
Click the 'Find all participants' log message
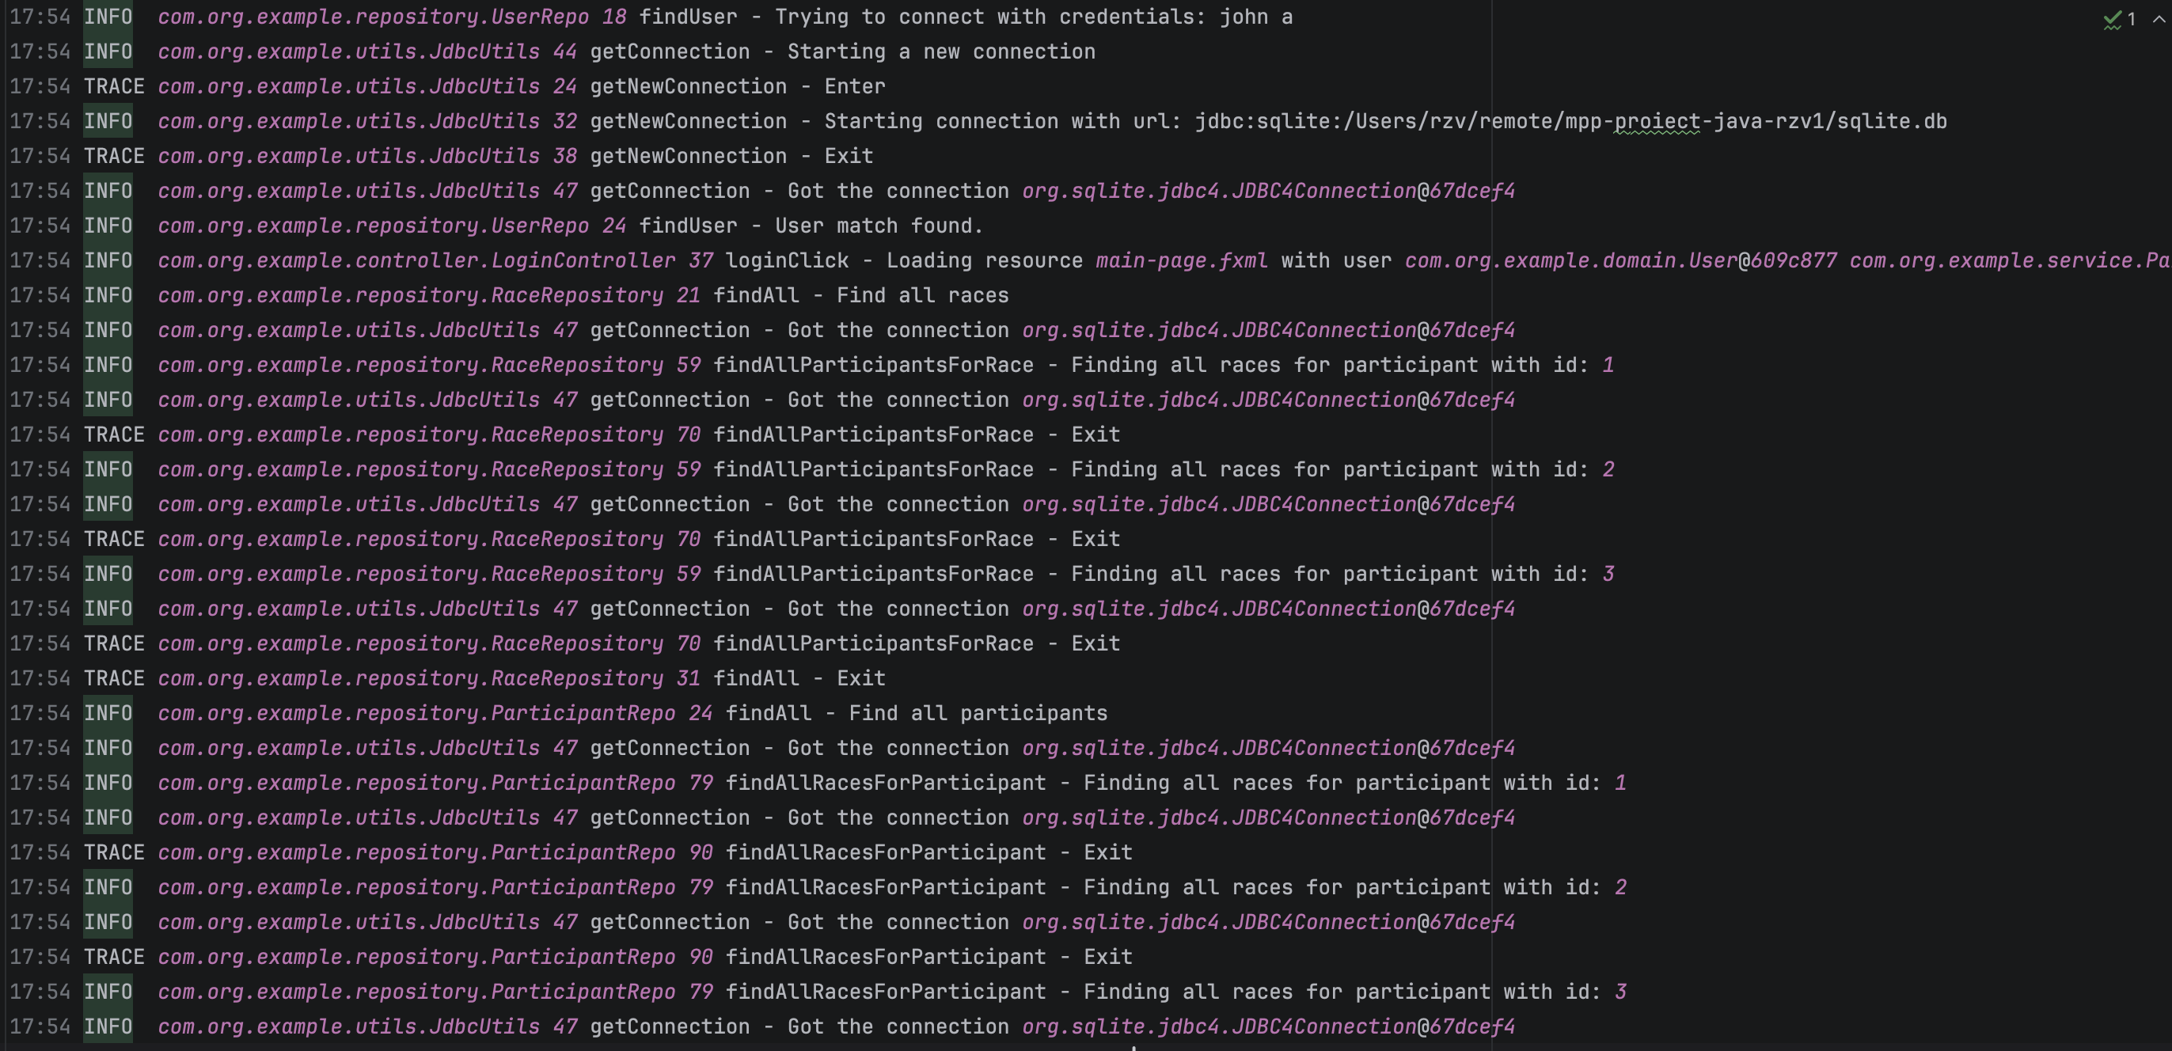pyautogui.click(x=978, y=714)
